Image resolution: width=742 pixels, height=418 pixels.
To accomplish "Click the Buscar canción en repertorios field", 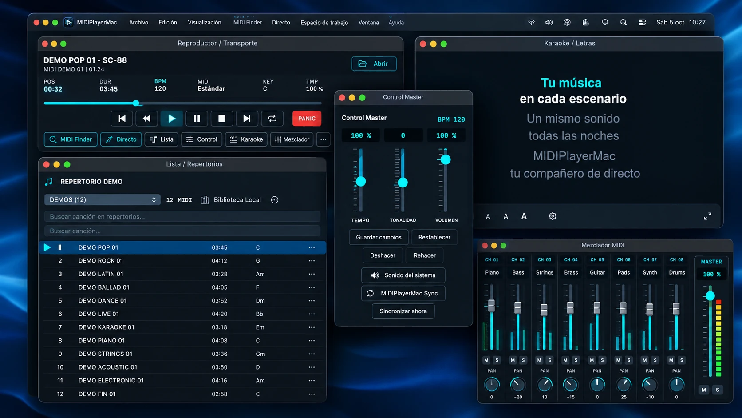I will point(182,216).
